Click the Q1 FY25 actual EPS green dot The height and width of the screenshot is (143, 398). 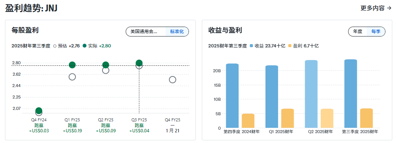point(72,65)
